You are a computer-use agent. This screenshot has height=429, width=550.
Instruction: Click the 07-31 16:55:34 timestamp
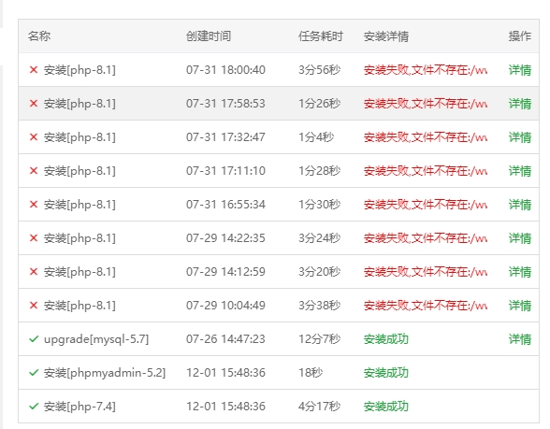[225, 205]
